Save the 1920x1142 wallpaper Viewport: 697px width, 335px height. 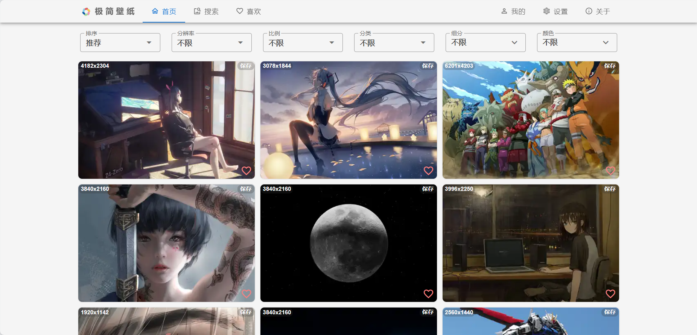[x=246, y=312]
